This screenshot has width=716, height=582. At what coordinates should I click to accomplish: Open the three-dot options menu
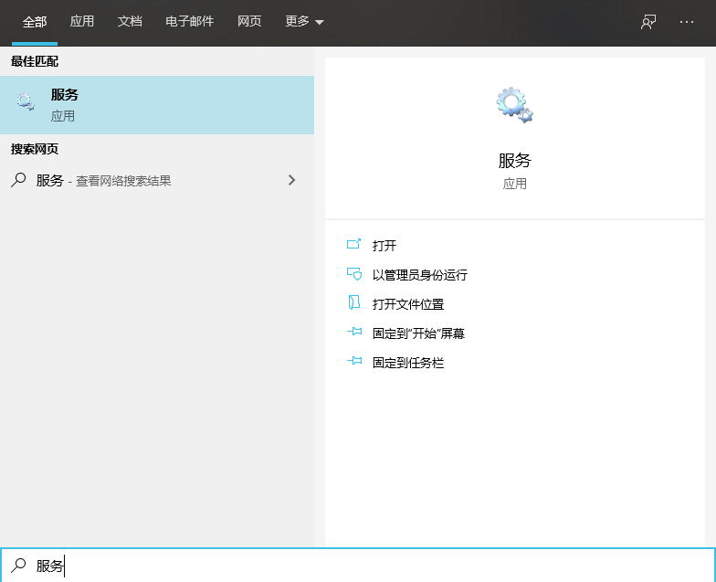[687, 22]
